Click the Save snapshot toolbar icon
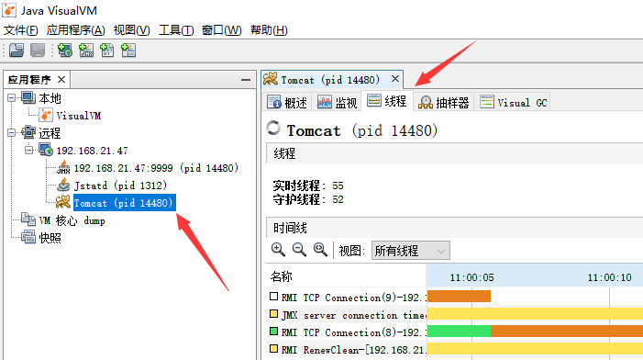This screenshot has width=643, height=360. pyautogui.click(x=38, y=51)
